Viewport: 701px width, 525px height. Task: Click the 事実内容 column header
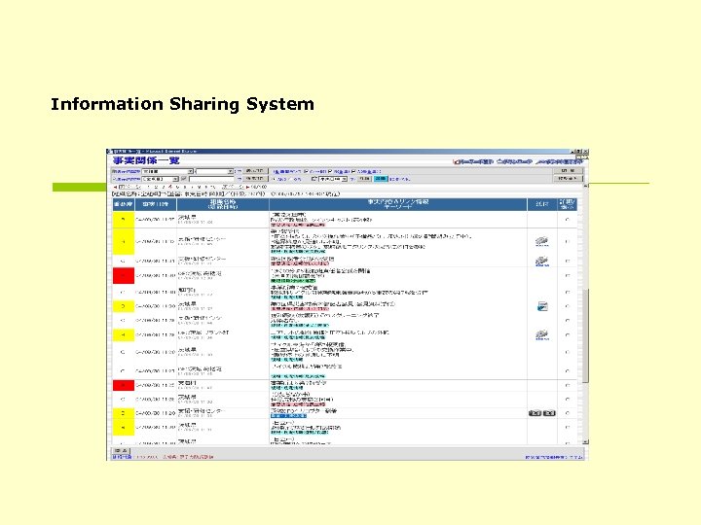[x=398, y=204]
